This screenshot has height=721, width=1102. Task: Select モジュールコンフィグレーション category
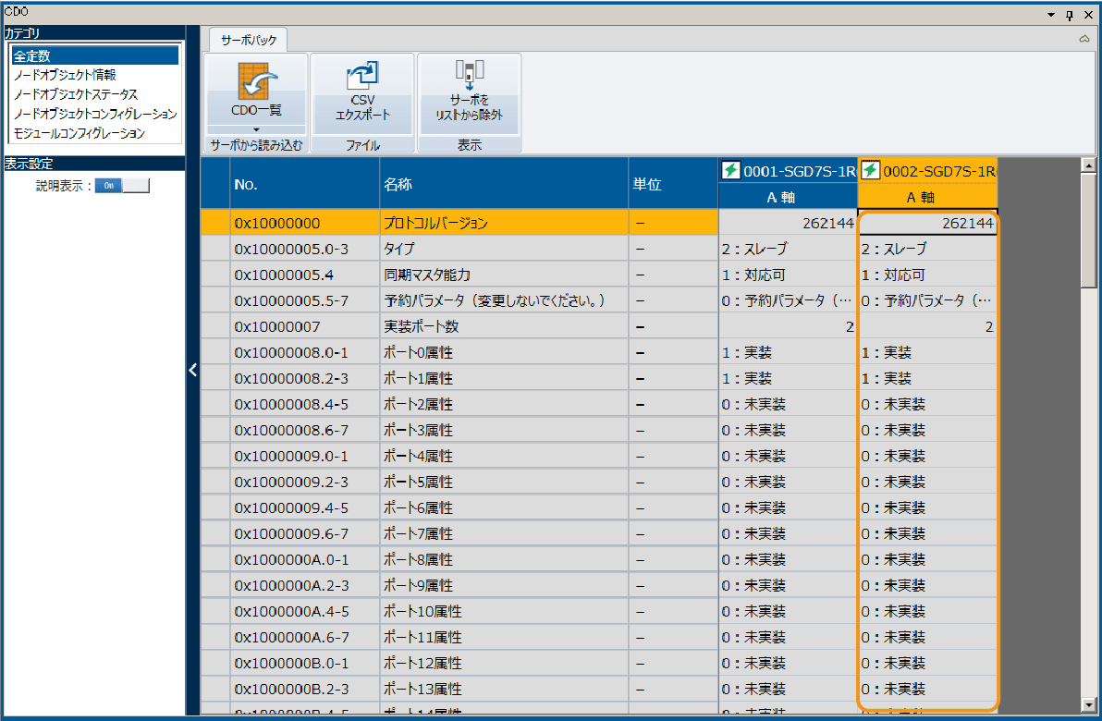[80, 133]
